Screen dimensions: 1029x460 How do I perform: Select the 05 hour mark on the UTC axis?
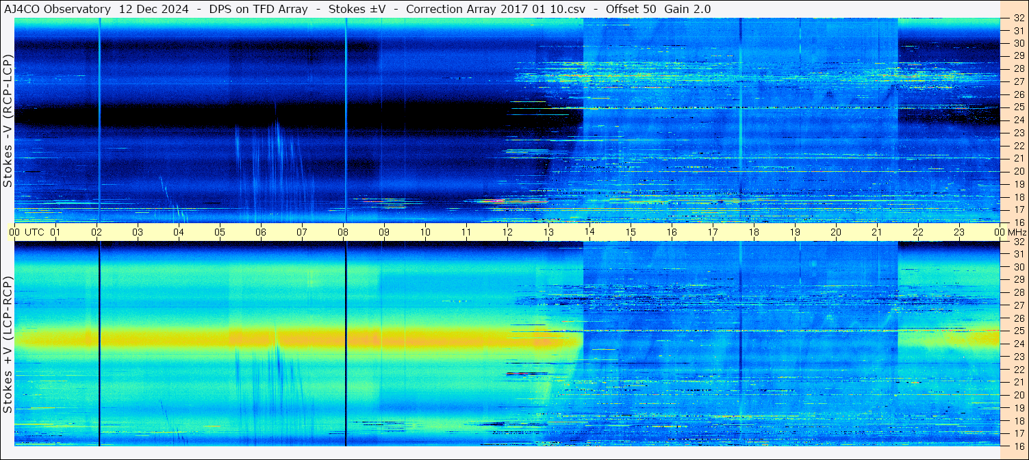220,232
